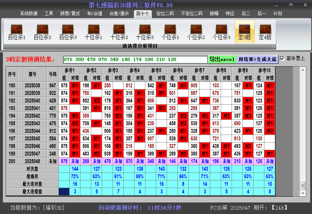This screenshot has width=312, height=214.
Task: Select the 个位杀1 analysis icon
Action: tap(170, 32)
